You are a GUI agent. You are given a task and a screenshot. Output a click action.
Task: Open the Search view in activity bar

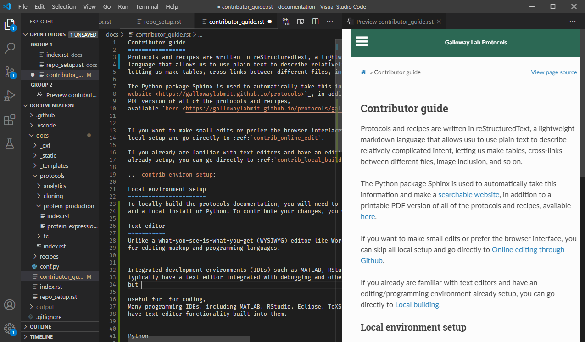(x=10, y=48)
